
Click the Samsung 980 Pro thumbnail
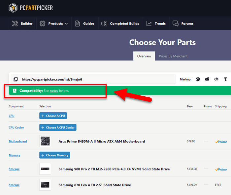coord(45,169)
